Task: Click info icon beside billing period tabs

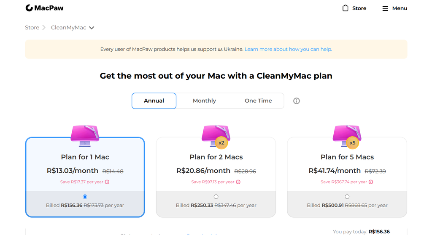Action: [297, 101]
